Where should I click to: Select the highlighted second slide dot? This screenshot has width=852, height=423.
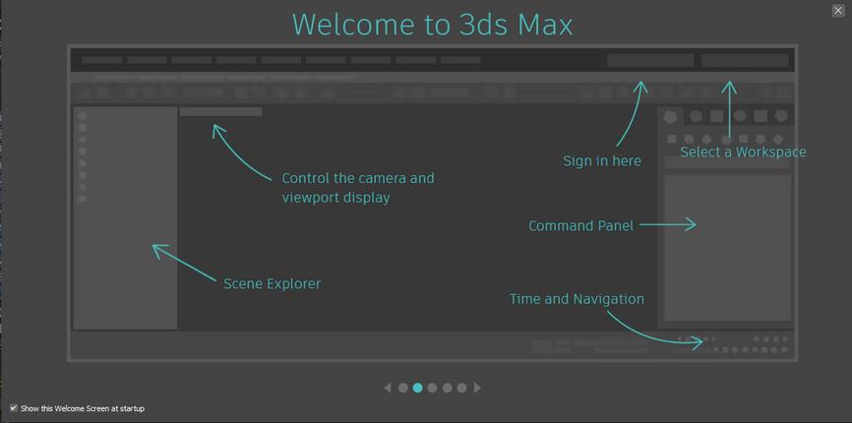417,388
